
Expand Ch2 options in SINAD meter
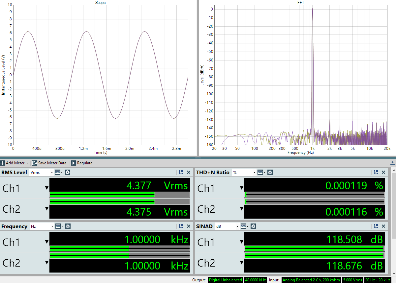pos(242,263)
